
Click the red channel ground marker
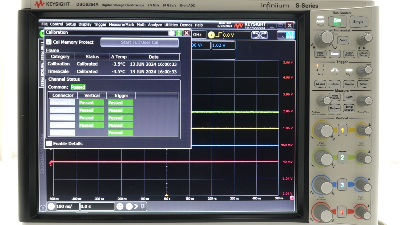coord(51,163)
